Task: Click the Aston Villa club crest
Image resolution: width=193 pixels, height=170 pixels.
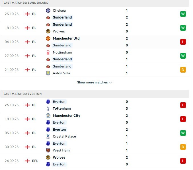Action: click(x=48, y=73)
